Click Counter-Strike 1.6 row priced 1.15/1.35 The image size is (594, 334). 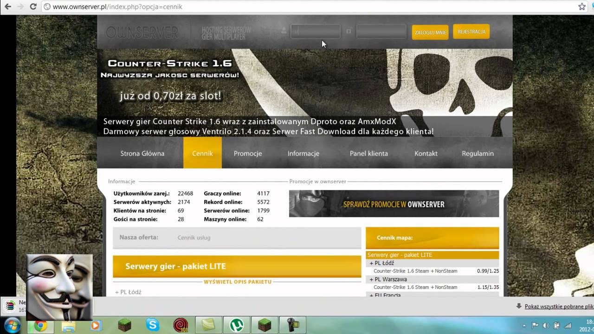pos(433,287)
